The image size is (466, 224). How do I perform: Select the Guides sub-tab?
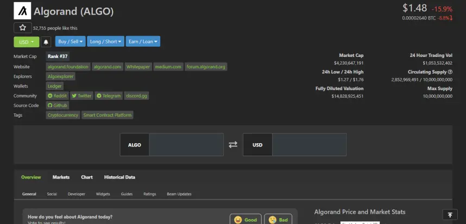(127, 194)
